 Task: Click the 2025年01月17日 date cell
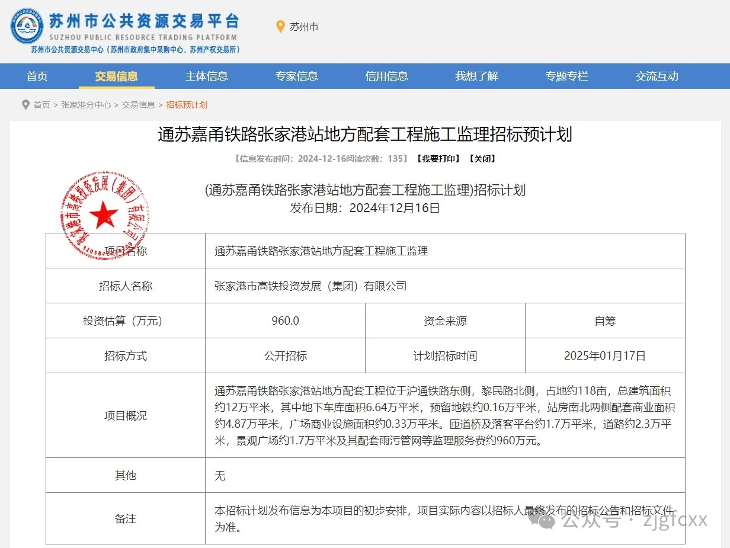click(x=605, y=356)
